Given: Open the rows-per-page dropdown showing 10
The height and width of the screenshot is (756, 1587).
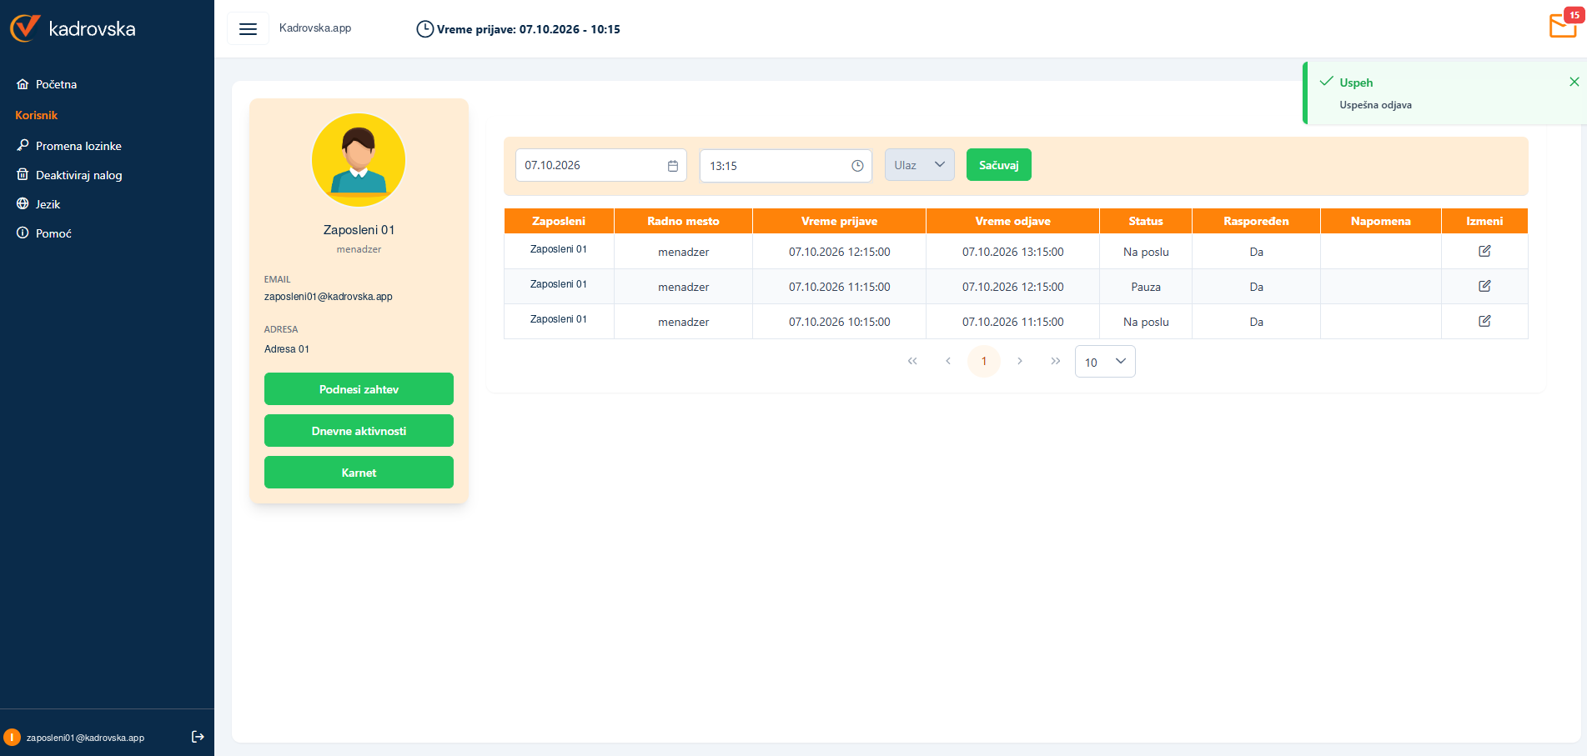Looking at the screenshot, I should click(1105, 362).
